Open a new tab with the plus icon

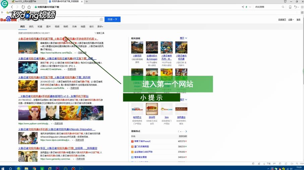click(87, 2)
